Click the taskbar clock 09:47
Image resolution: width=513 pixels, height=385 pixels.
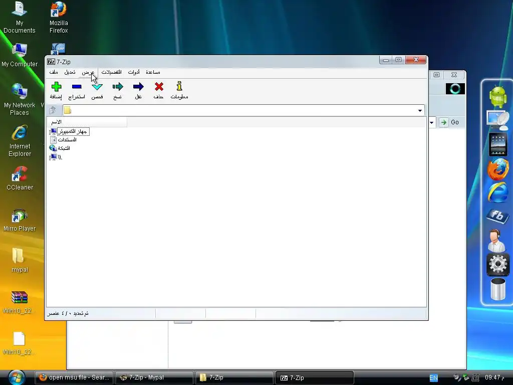pos(495,377)
